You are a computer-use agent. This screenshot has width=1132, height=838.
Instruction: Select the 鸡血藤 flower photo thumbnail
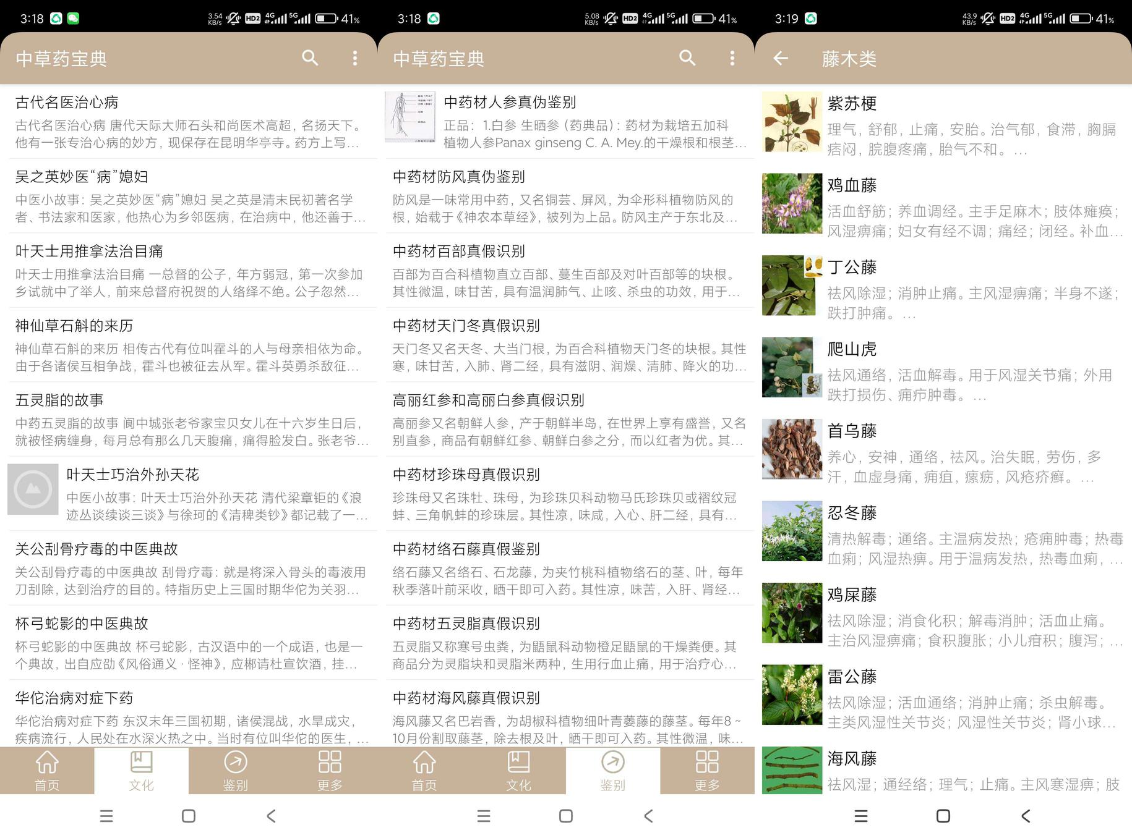pyautogui.click(x=792, y=203)
